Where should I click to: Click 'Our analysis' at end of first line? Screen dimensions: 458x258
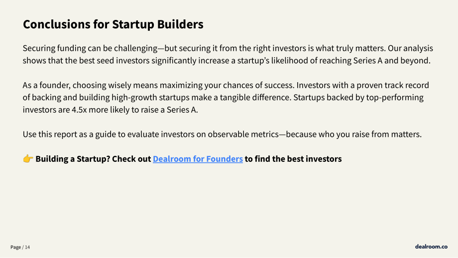click(410, 48)
